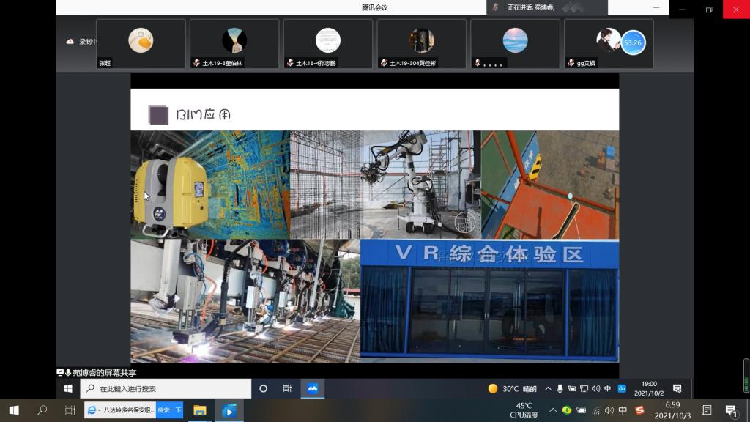Click the video player icon beside File Explorer
Image resolution: width=750 pixels, height=422 pixels.
(229, 410)
